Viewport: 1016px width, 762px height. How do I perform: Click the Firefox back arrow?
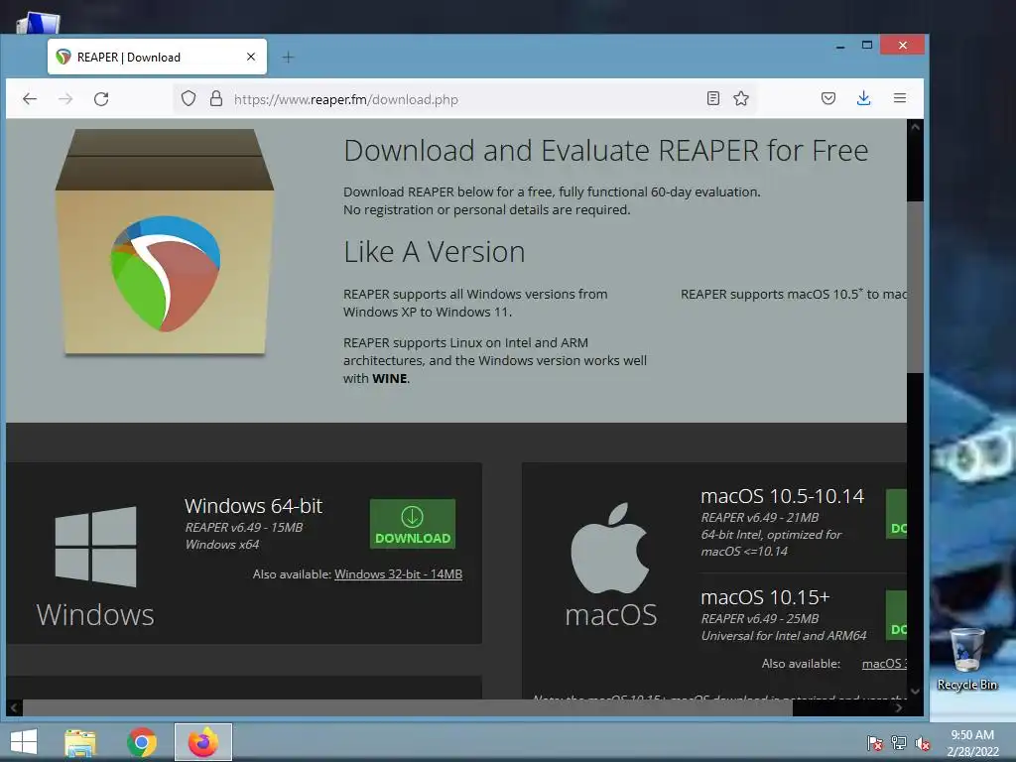tap(30, 99)
